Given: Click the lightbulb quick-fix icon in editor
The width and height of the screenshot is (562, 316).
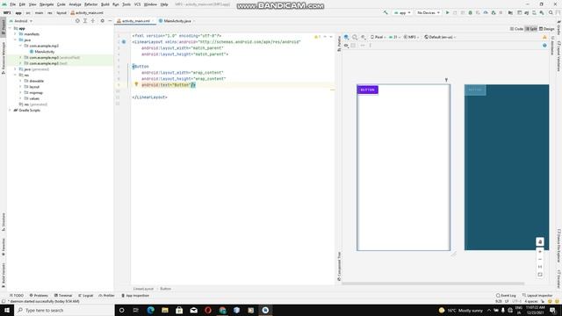Looking at the screenshot, I should pos(136,84).
